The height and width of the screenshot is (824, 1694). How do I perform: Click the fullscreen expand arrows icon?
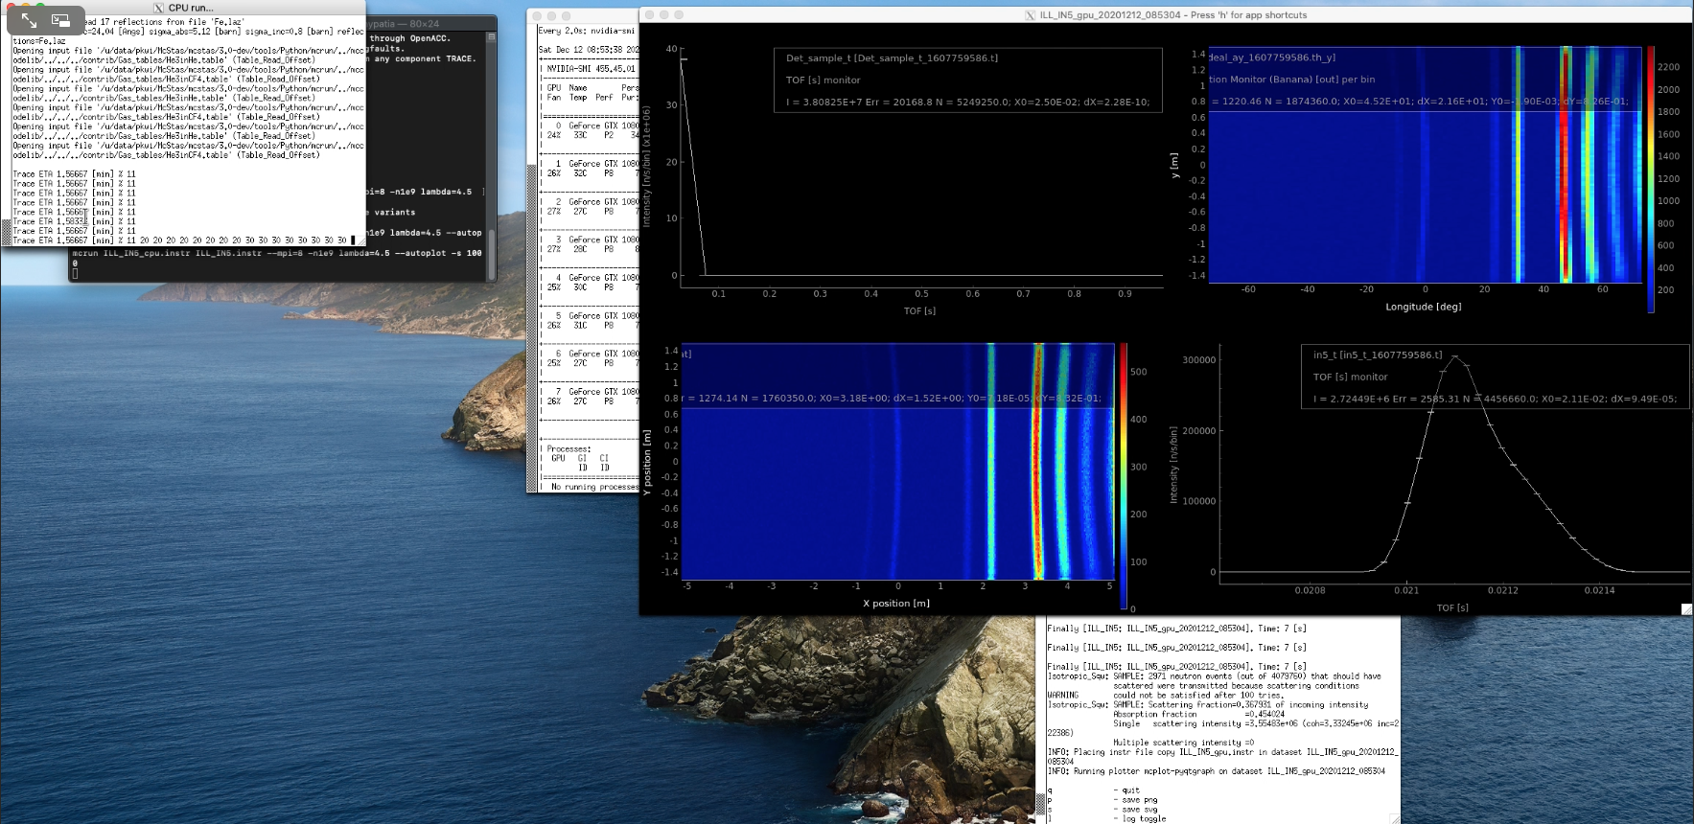(29, 20)
